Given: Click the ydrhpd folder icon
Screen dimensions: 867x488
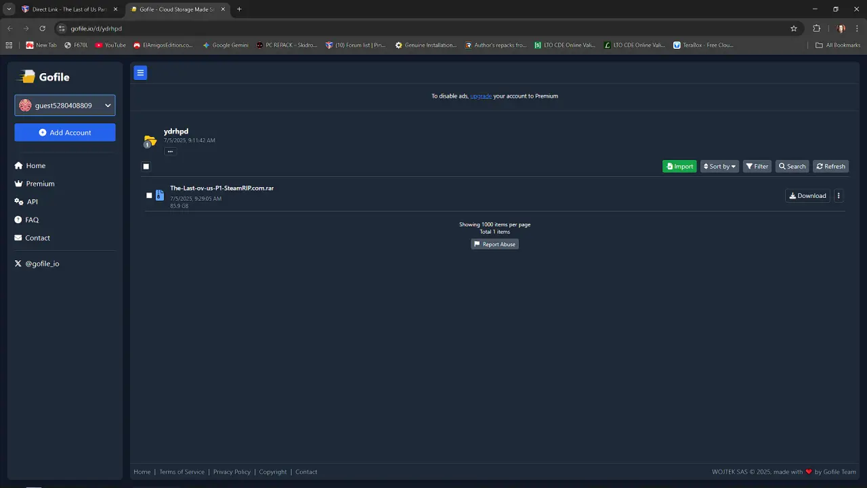Looking at the screenshot, I should coord(150,141).
